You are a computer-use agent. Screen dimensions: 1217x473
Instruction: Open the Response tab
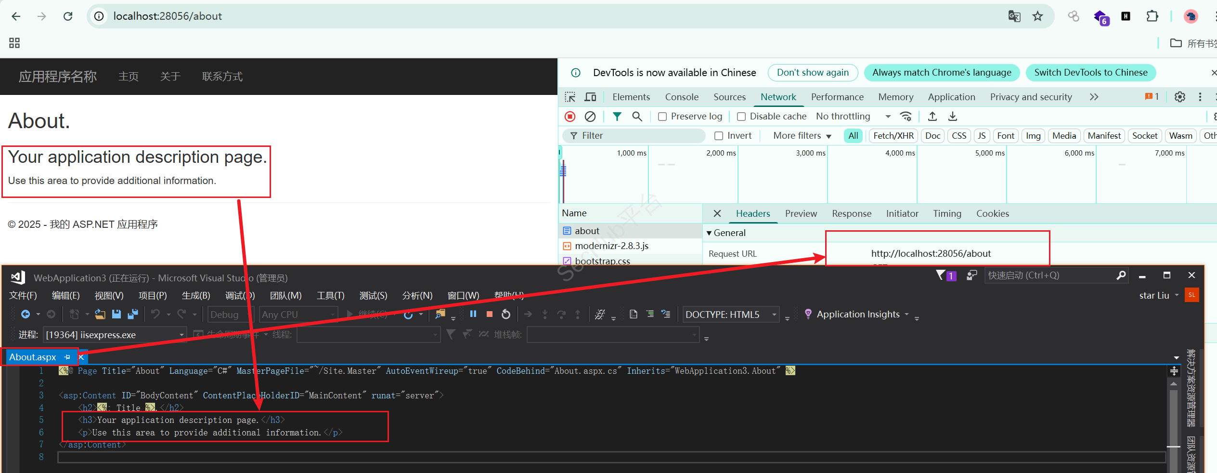click(x=851, y=214)
